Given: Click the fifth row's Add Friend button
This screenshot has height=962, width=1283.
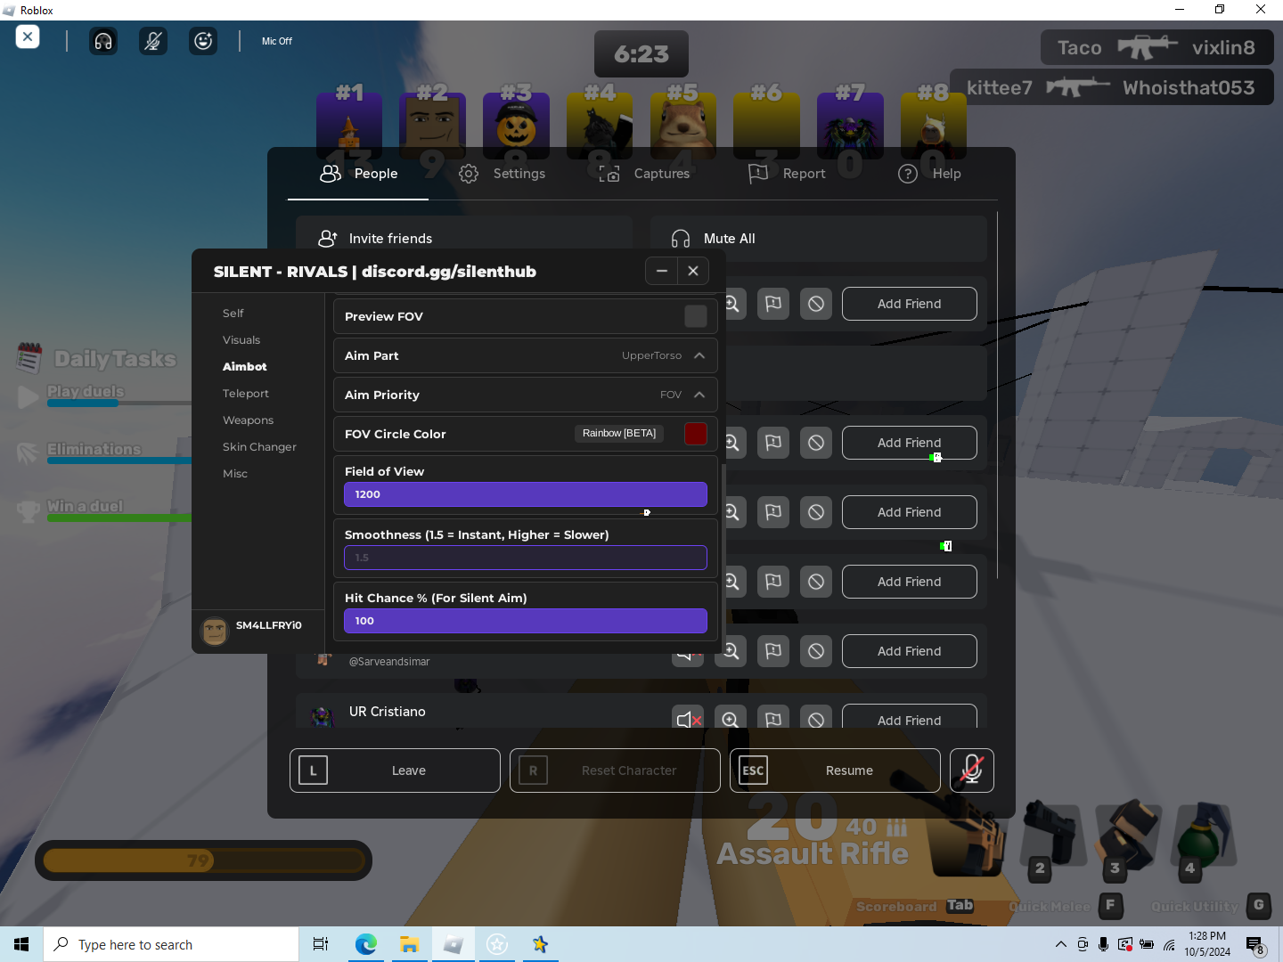Looking at the screenshot, I should (x=910, y=582).
